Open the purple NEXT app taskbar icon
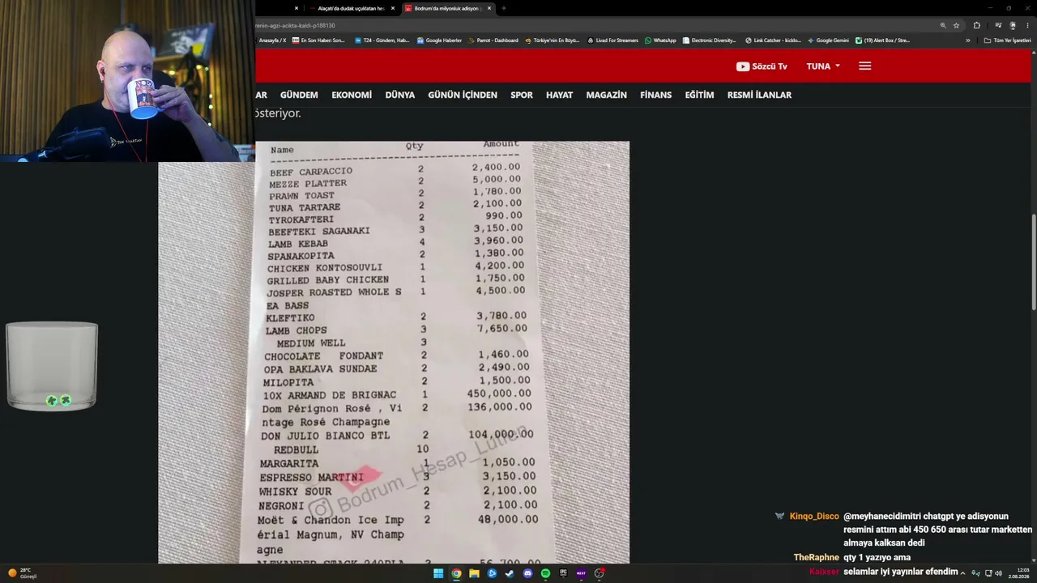This screenshot has width=1037, height=583. 581,573
